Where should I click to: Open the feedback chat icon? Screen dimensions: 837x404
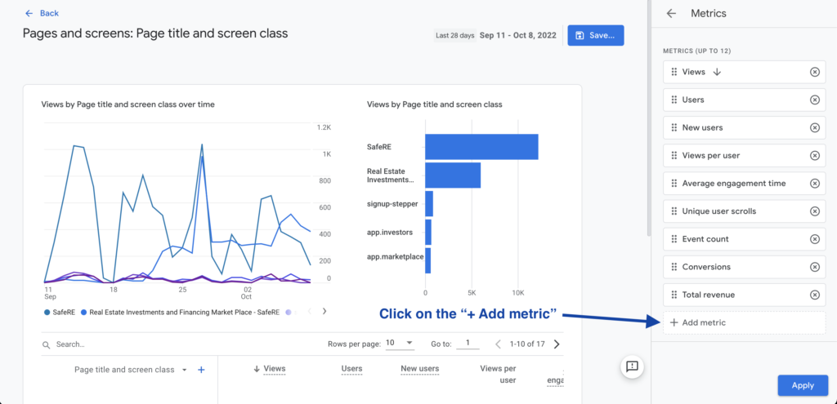point(632,366)
